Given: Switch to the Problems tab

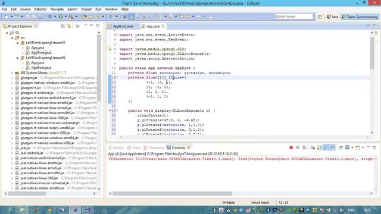Looking at the screenshot, I should (154, 148).
